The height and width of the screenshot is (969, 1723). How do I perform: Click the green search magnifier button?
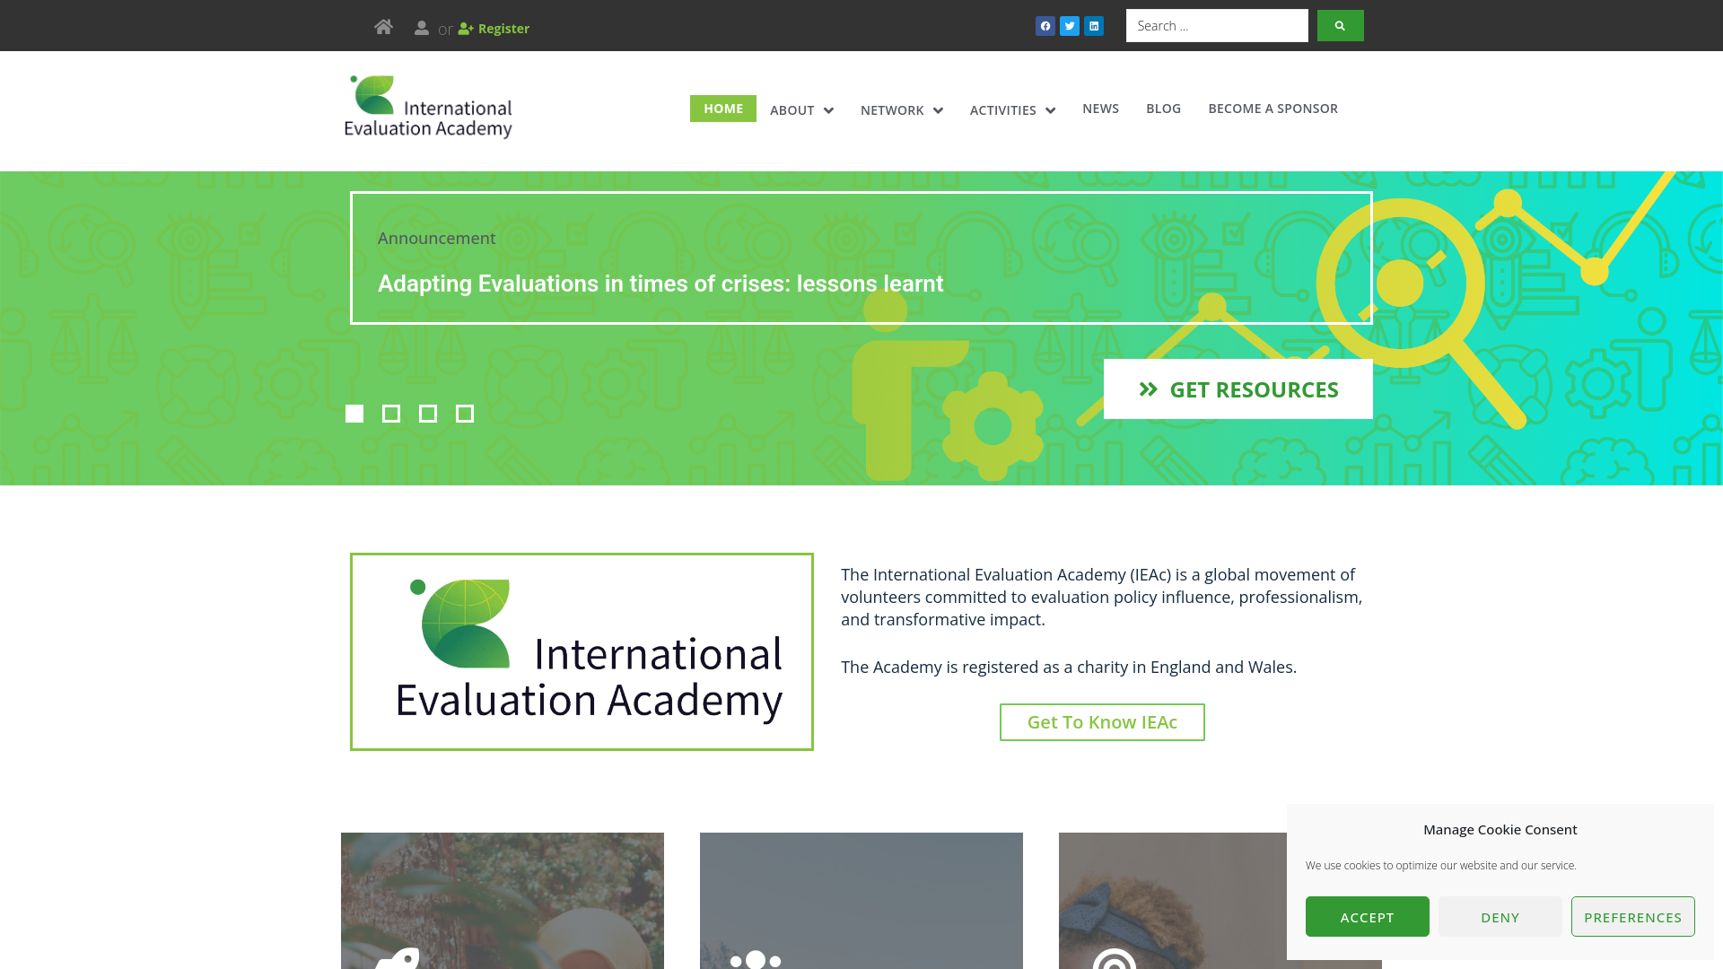click(x=1341, y=26)
